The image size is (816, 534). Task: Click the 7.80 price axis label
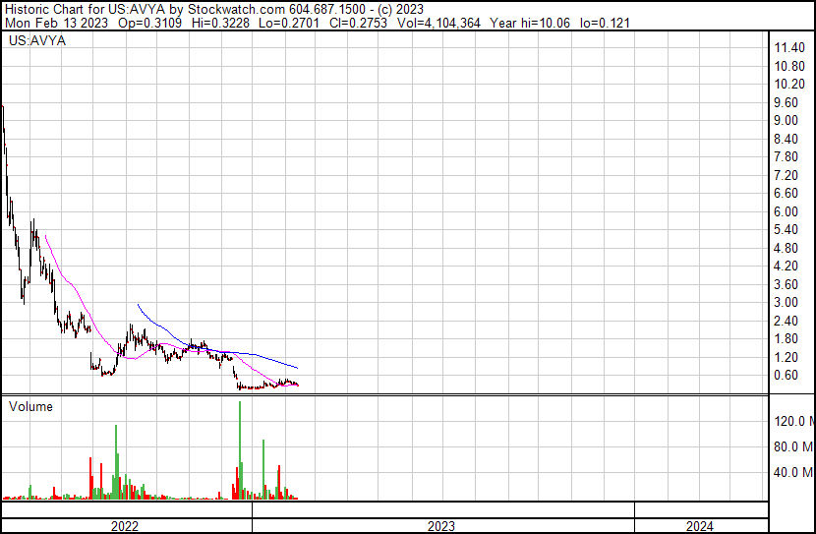pos(786,156)
